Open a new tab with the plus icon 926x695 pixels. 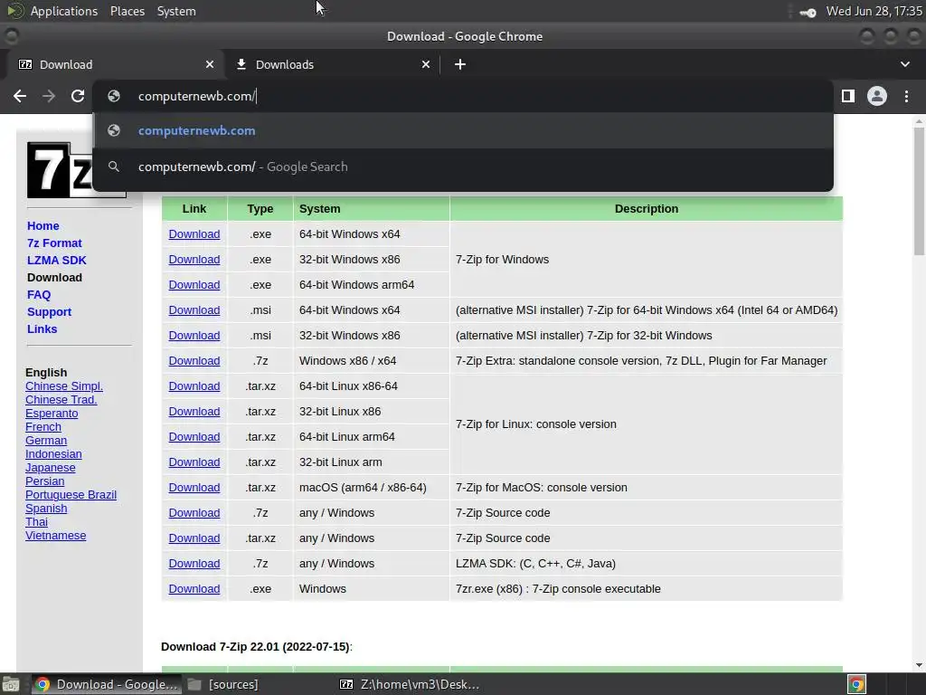[x=460, y=64]
